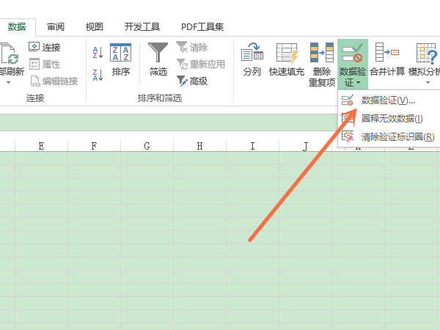The height and width of the screenshot is (330, 440).
Task: Click the 快速填充 flash fill icon
Action: [x=287, y=53]
